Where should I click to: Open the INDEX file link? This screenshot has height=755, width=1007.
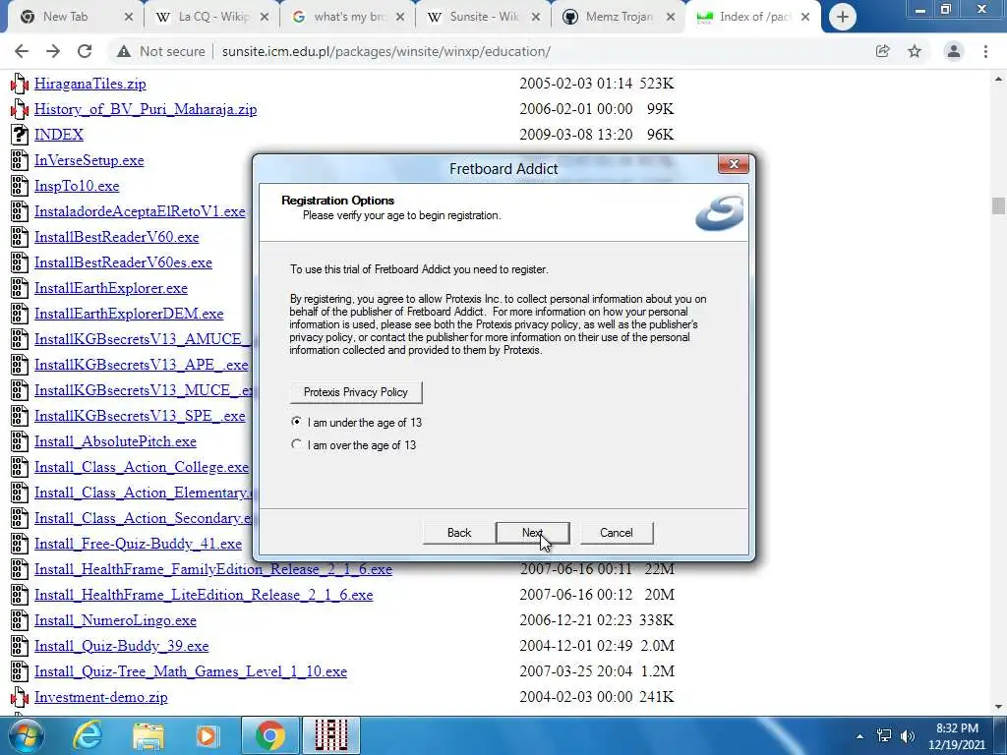(x=58, y=135)
